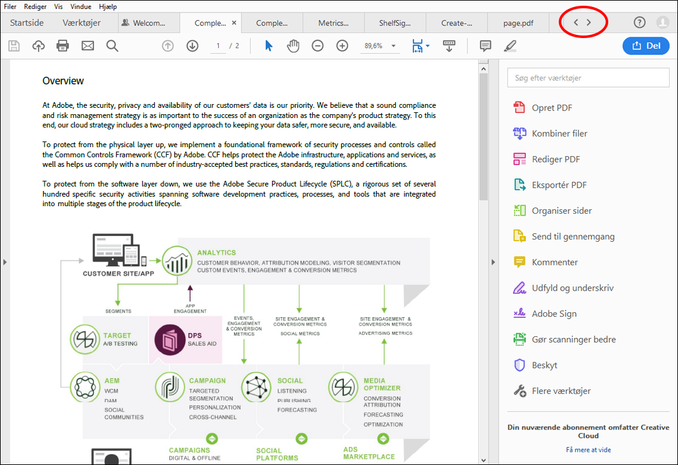Open Udfyld og underskriv tool
678x465 pixels.
tap(563, 288)
